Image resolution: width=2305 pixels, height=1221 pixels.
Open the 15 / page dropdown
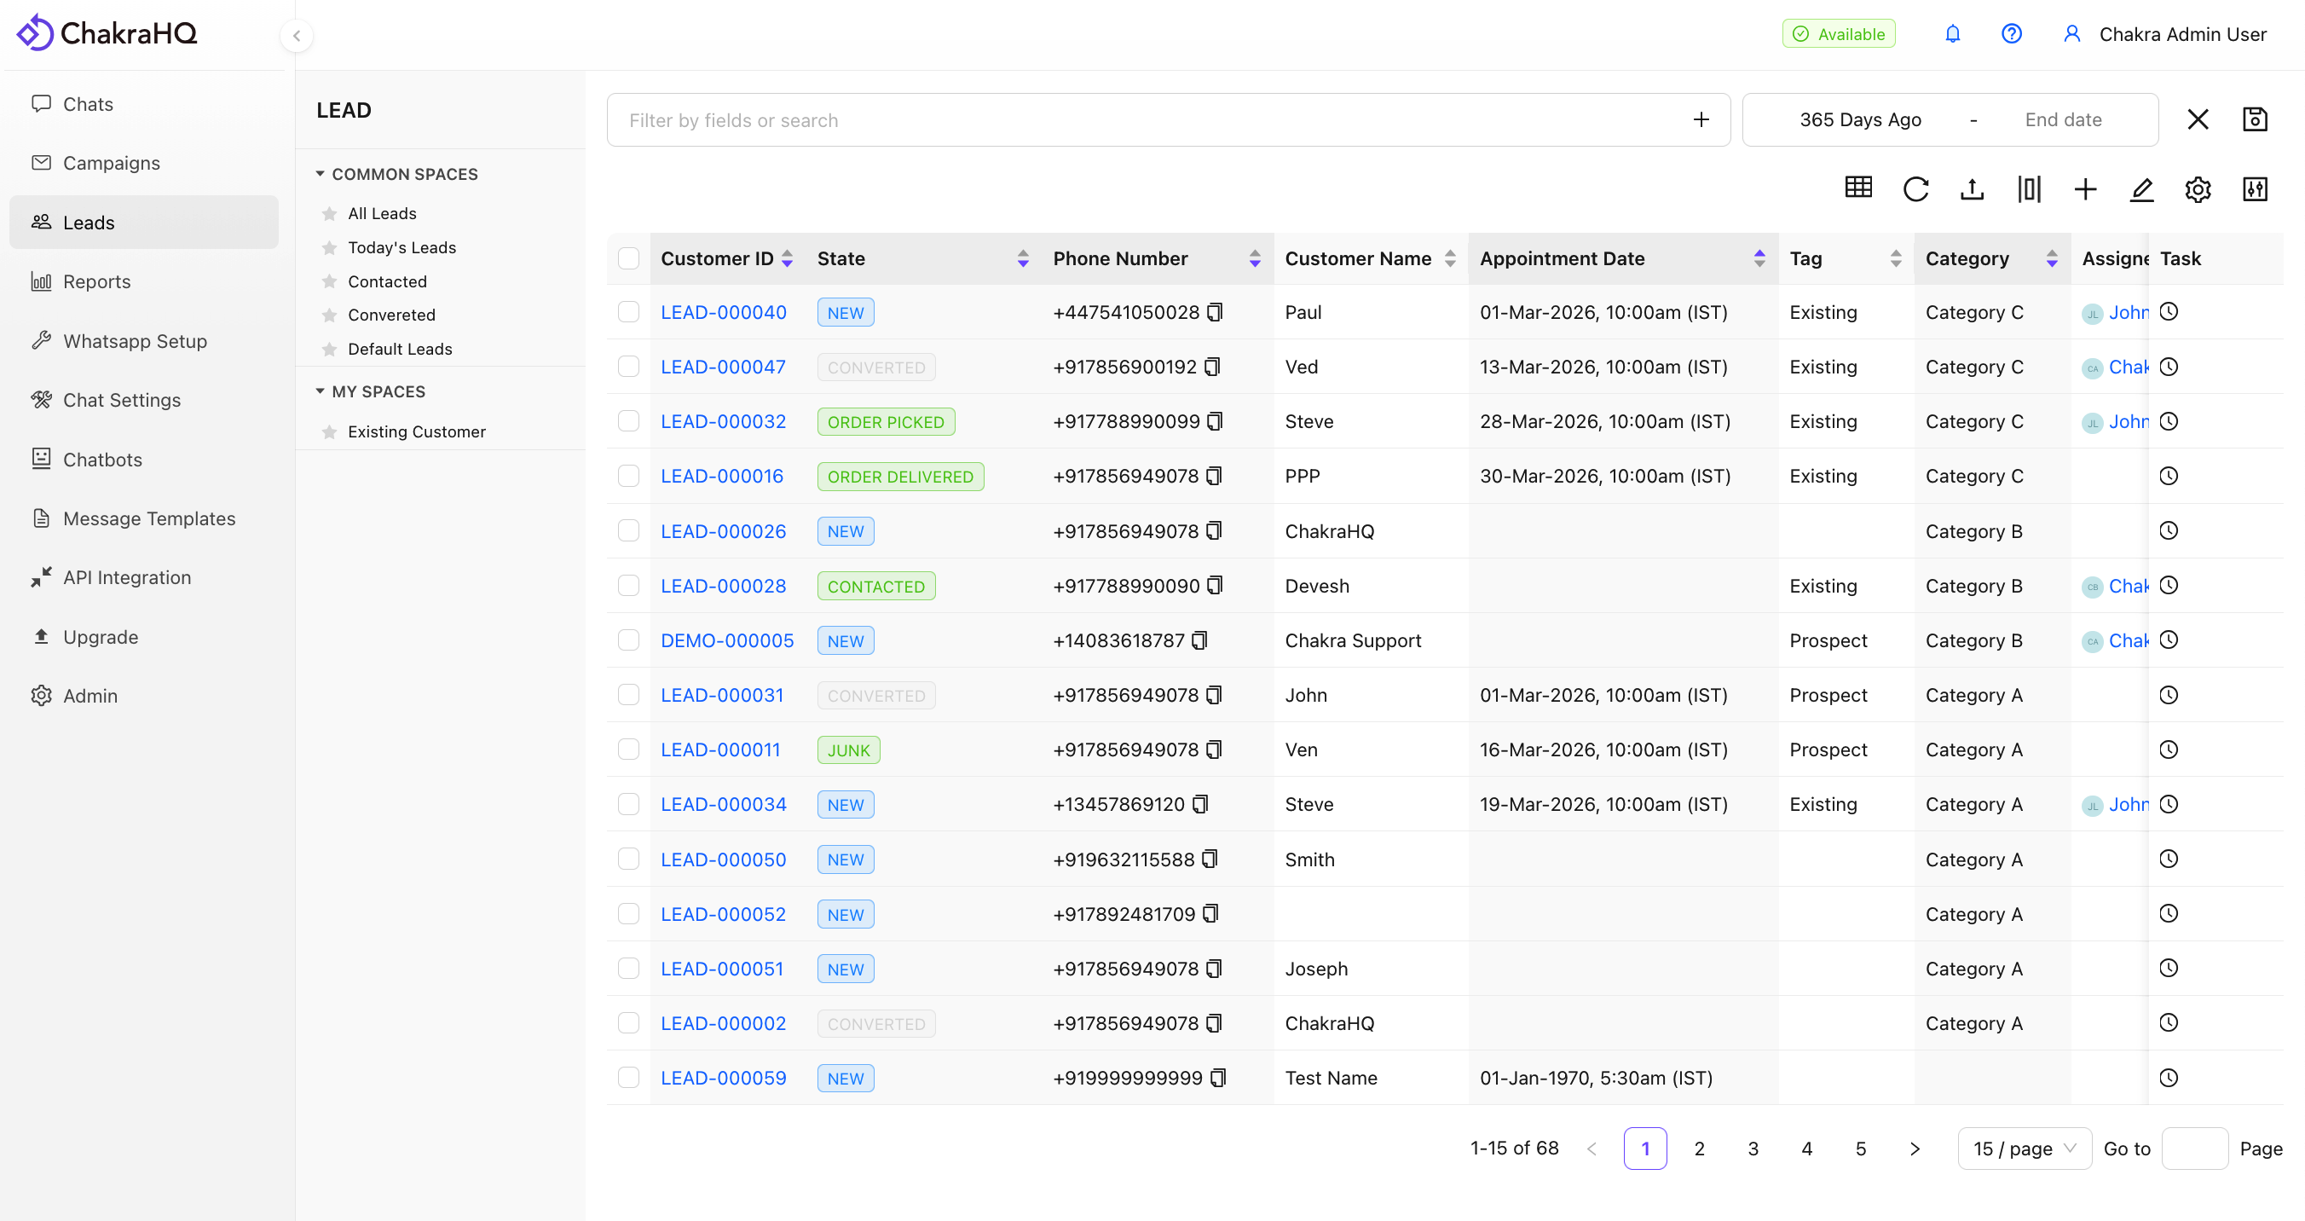[x=2024, y=1149]
